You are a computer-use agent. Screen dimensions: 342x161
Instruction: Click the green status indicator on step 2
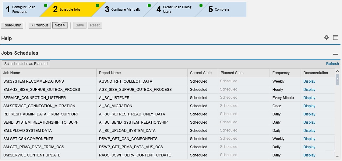point(97,5)
